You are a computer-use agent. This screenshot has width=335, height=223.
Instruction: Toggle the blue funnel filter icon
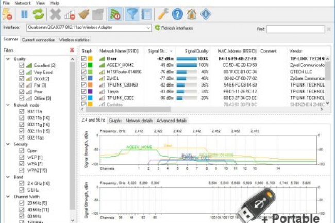click(132, 14)
